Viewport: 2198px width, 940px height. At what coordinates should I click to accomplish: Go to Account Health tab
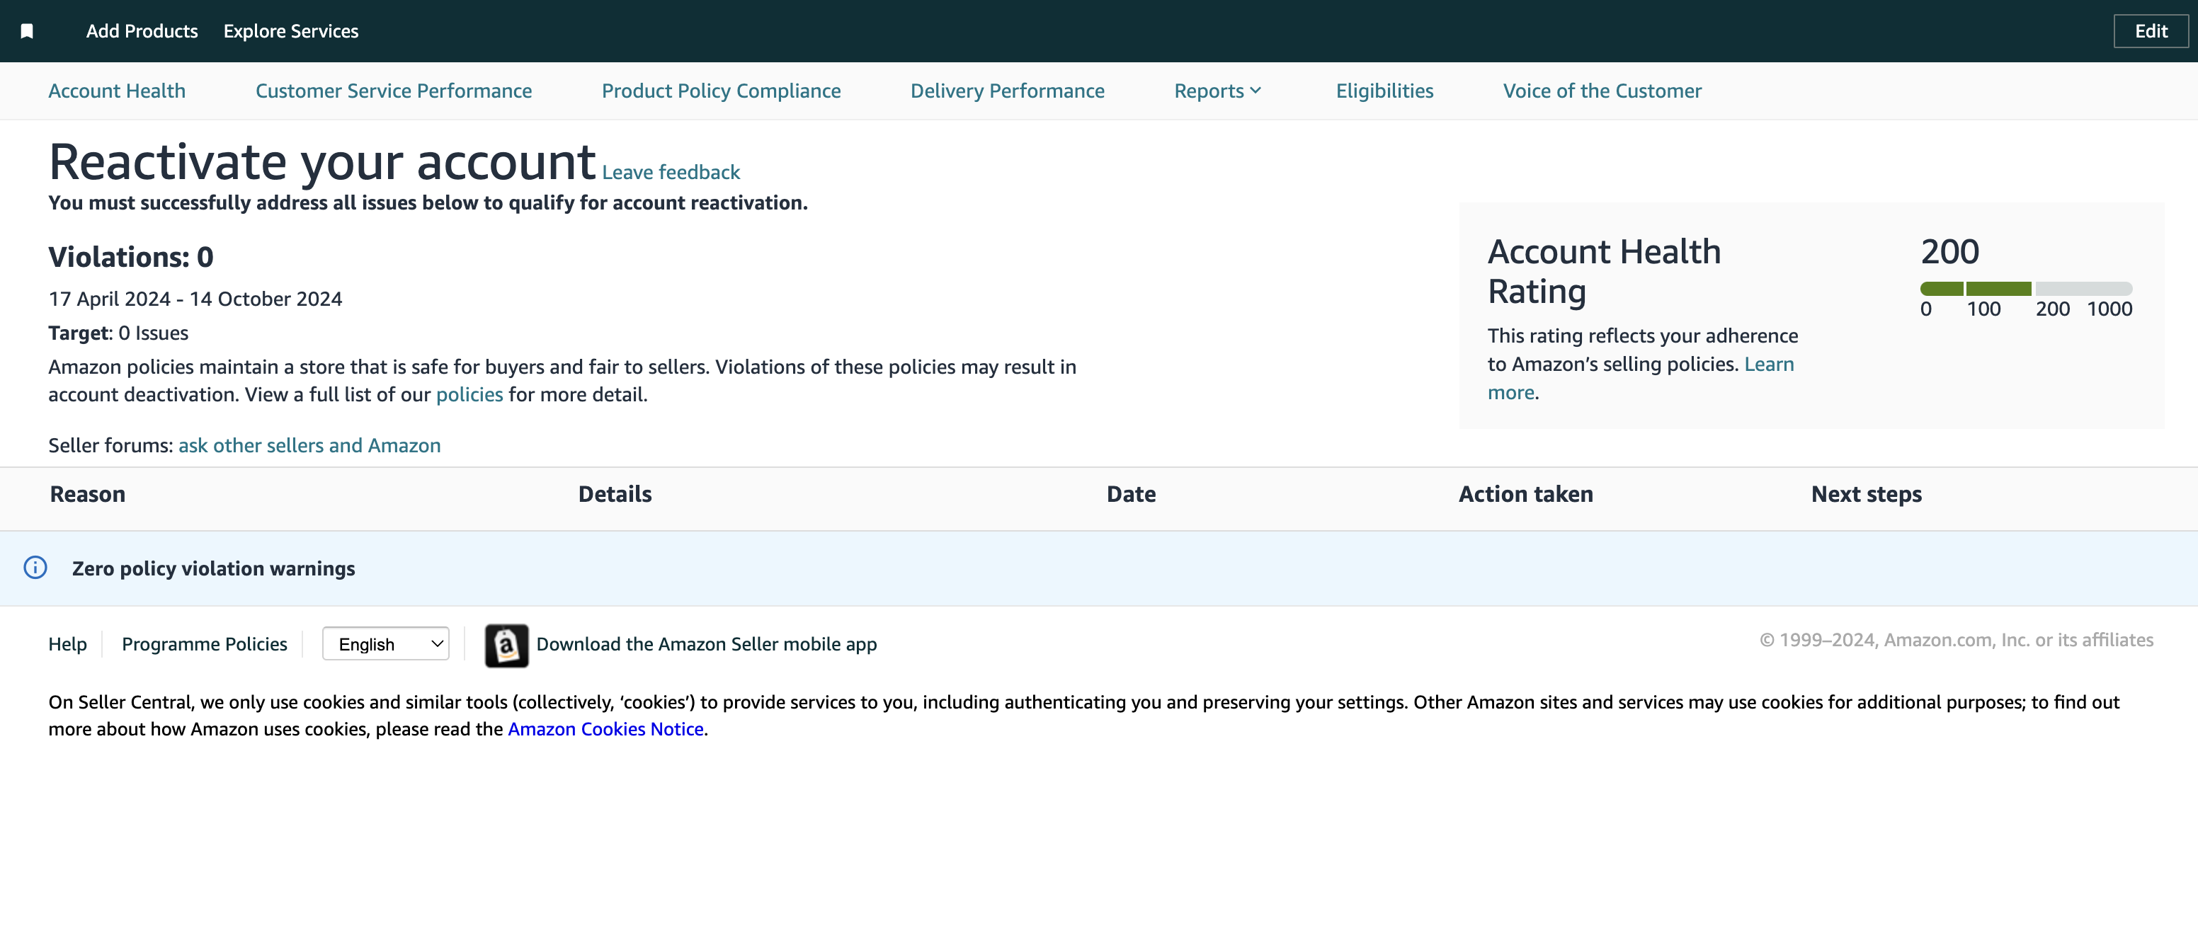117,91
